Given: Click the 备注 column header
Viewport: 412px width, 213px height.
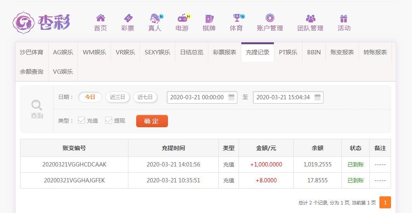Looking at the screenshot, I should pos(380,148).
